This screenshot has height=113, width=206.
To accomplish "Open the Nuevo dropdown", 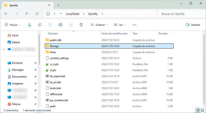I will point(12,25).
